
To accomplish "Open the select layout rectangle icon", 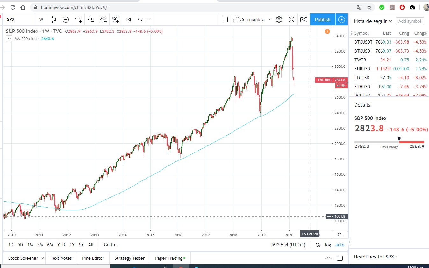I will (225, 19).
